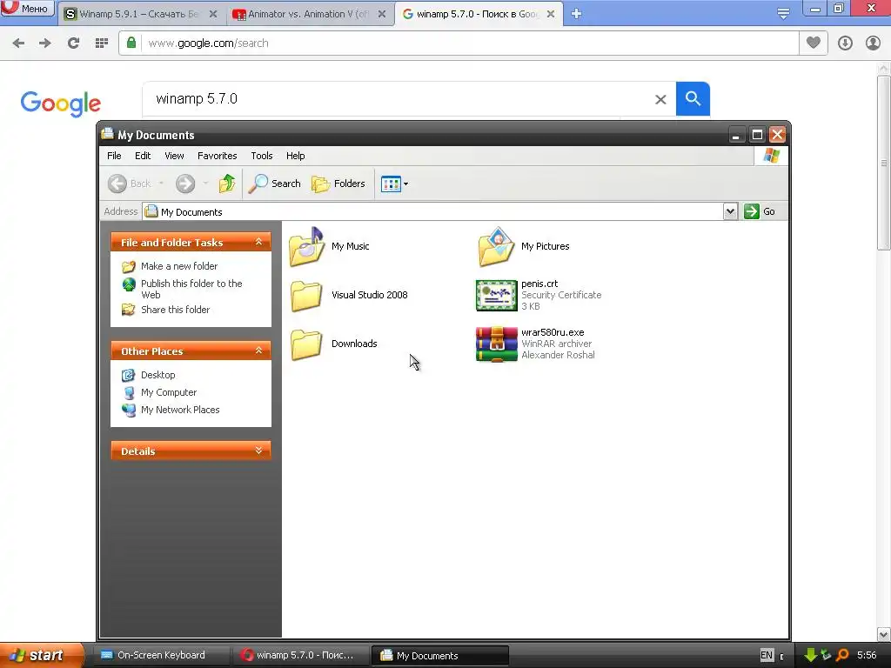
Task: Select the My Music folder icon
Action: pyautogui.click(x=307, y=246)
